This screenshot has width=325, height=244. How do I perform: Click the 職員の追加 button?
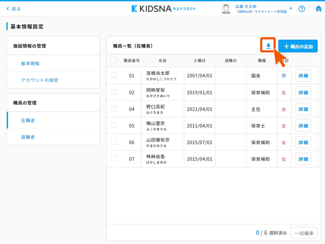click(298, 46)
